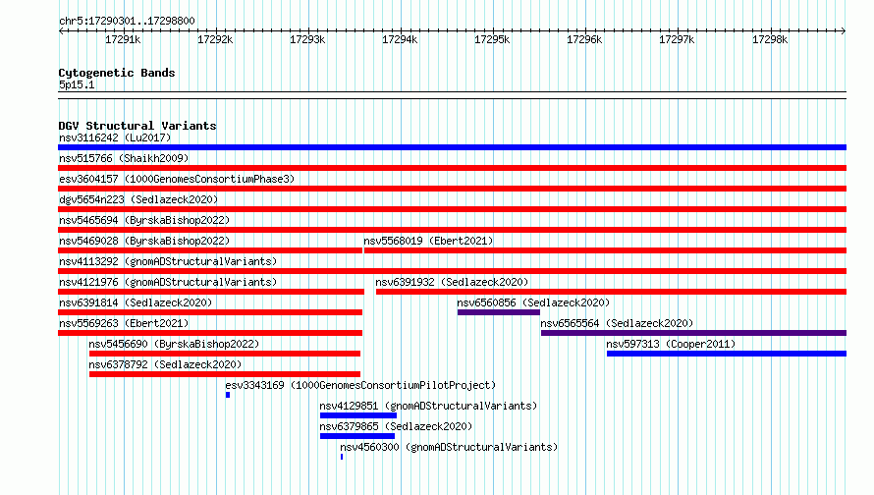The width and height of the screenshot is (874, 495).
Task: Click the 17293k ruler label
Action: (x=307, y=39)
